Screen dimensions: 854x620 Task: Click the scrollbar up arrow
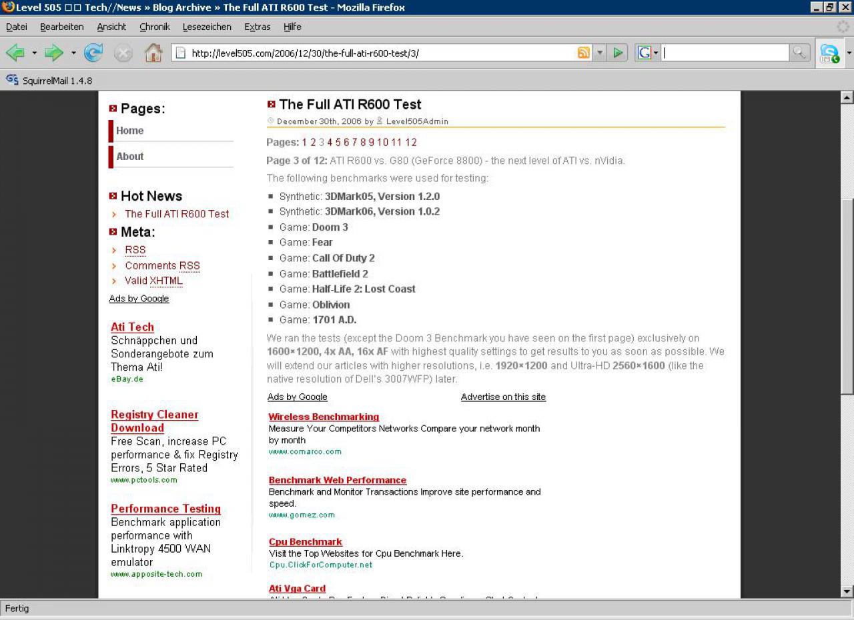pyautogui.click(x=847, y=97)
